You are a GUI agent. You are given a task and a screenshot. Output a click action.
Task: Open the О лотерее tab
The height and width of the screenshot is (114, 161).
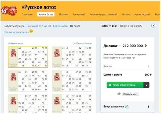(x=27, y=14)
